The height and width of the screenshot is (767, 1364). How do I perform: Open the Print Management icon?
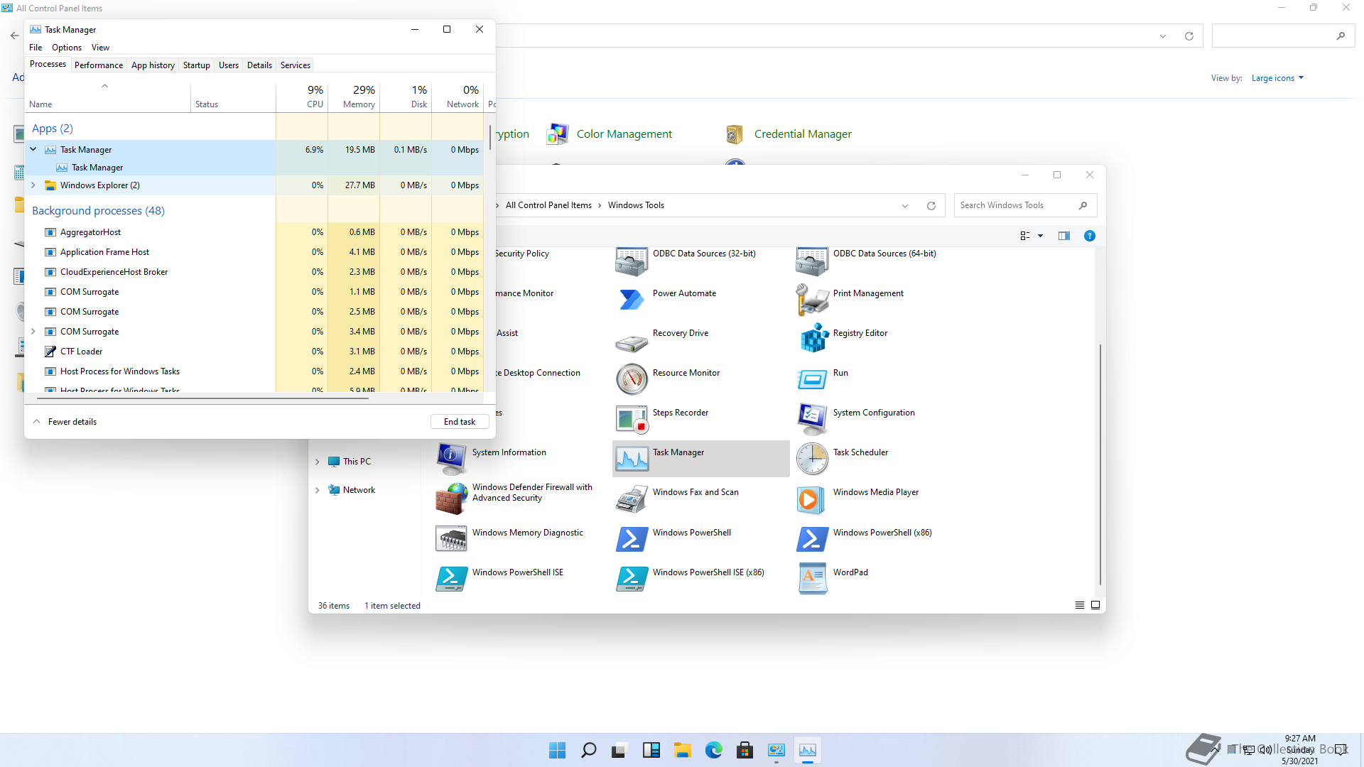point(812,300)
